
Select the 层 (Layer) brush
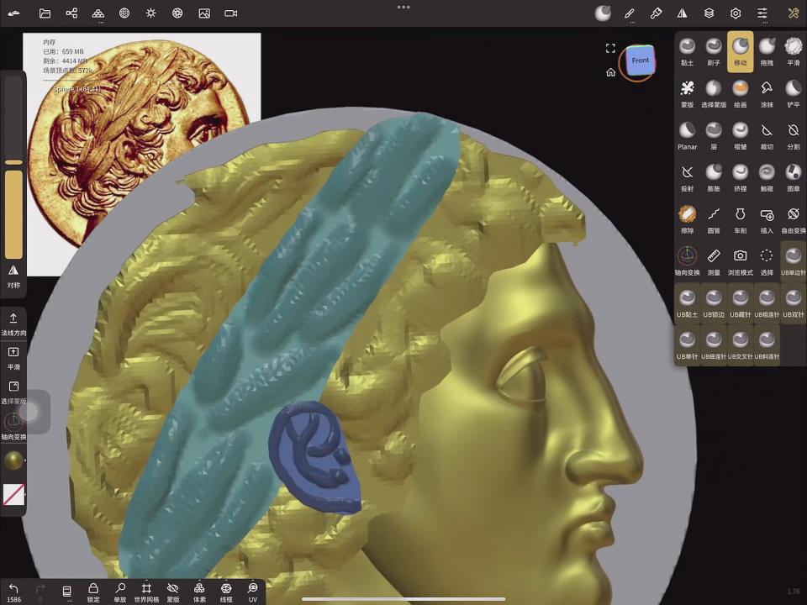[714, 136]
